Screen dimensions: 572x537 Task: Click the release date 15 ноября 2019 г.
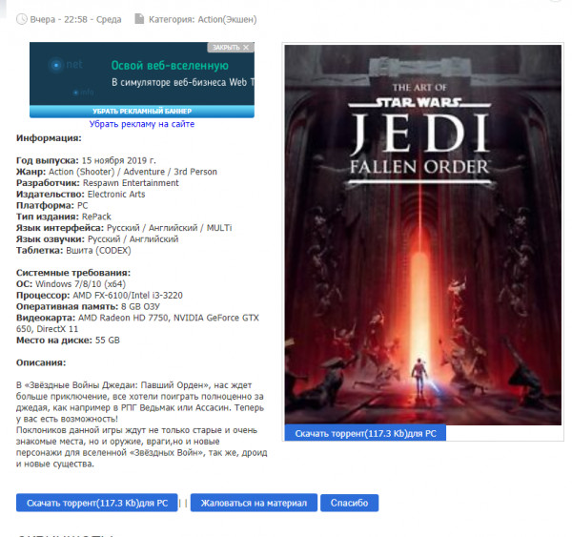[x=118, y=160]
